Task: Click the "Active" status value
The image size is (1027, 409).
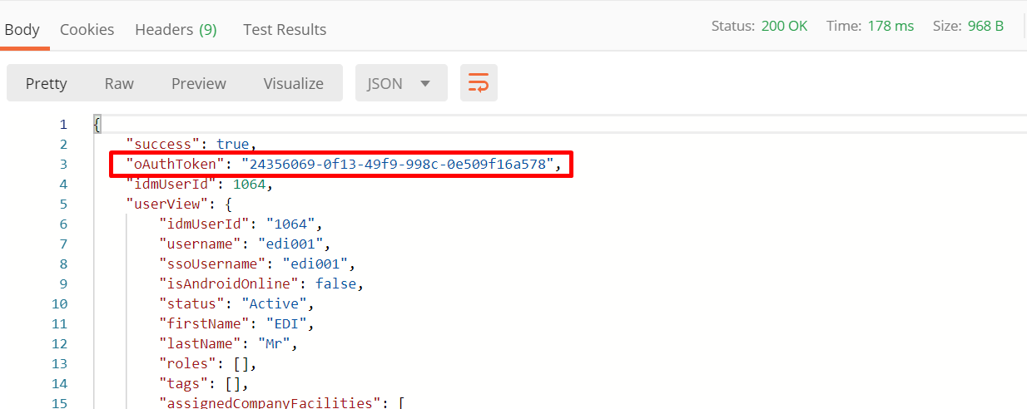Action: tap(275, 304)
